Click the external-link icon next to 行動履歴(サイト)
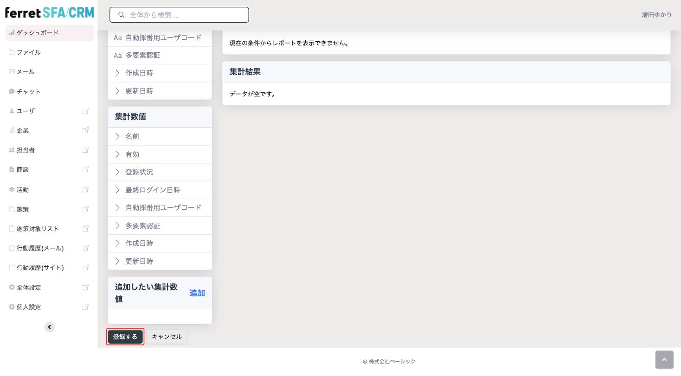Image resolution: width=681 pixels, height=376 pixels. coord(85,268)
